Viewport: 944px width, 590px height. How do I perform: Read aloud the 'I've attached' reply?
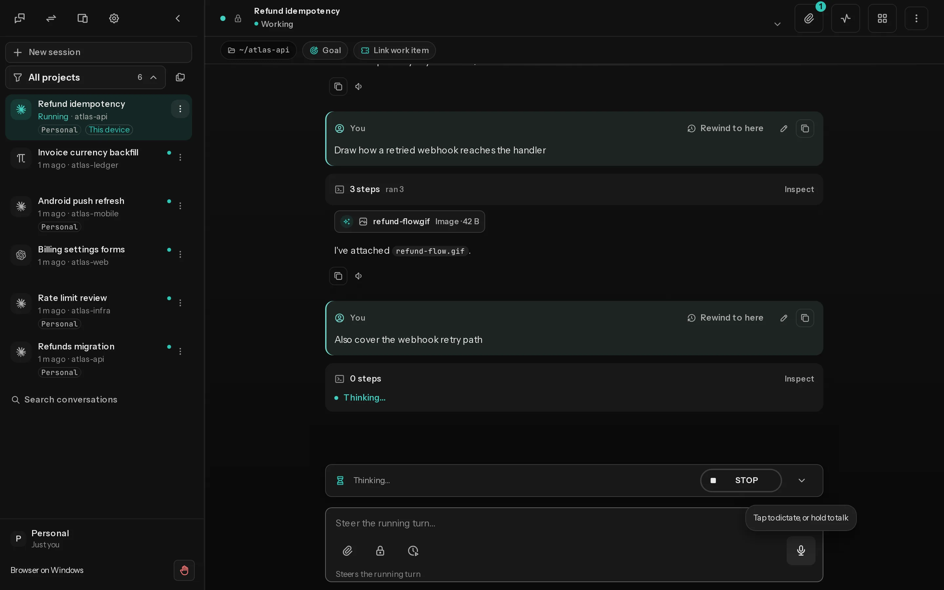tap(359, 276)
